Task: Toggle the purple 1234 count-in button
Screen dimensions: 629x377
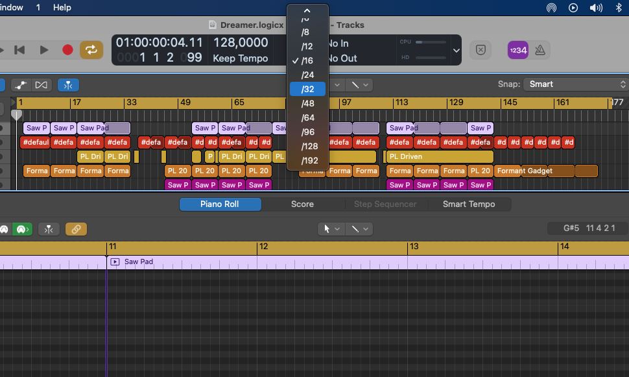Action: click(518, 50)
